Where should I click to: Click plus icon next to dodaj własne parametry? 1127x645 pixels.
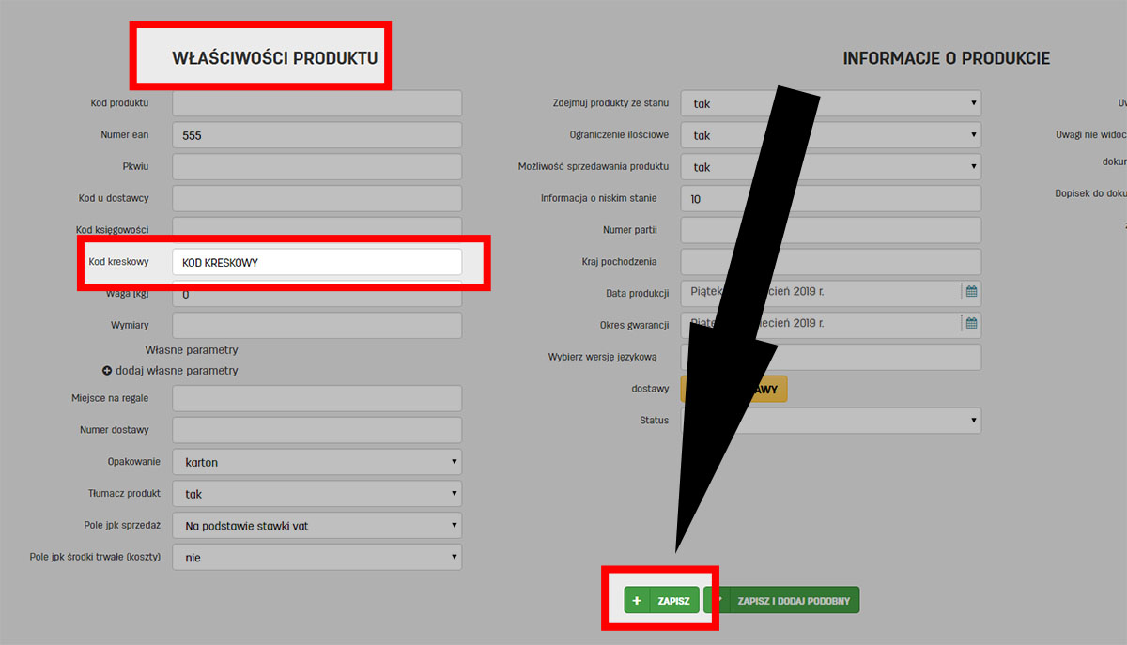click(x=107, y=371)
